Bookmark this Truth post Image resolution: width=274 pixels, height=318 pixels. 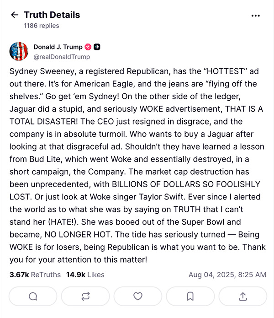[190, 296]
